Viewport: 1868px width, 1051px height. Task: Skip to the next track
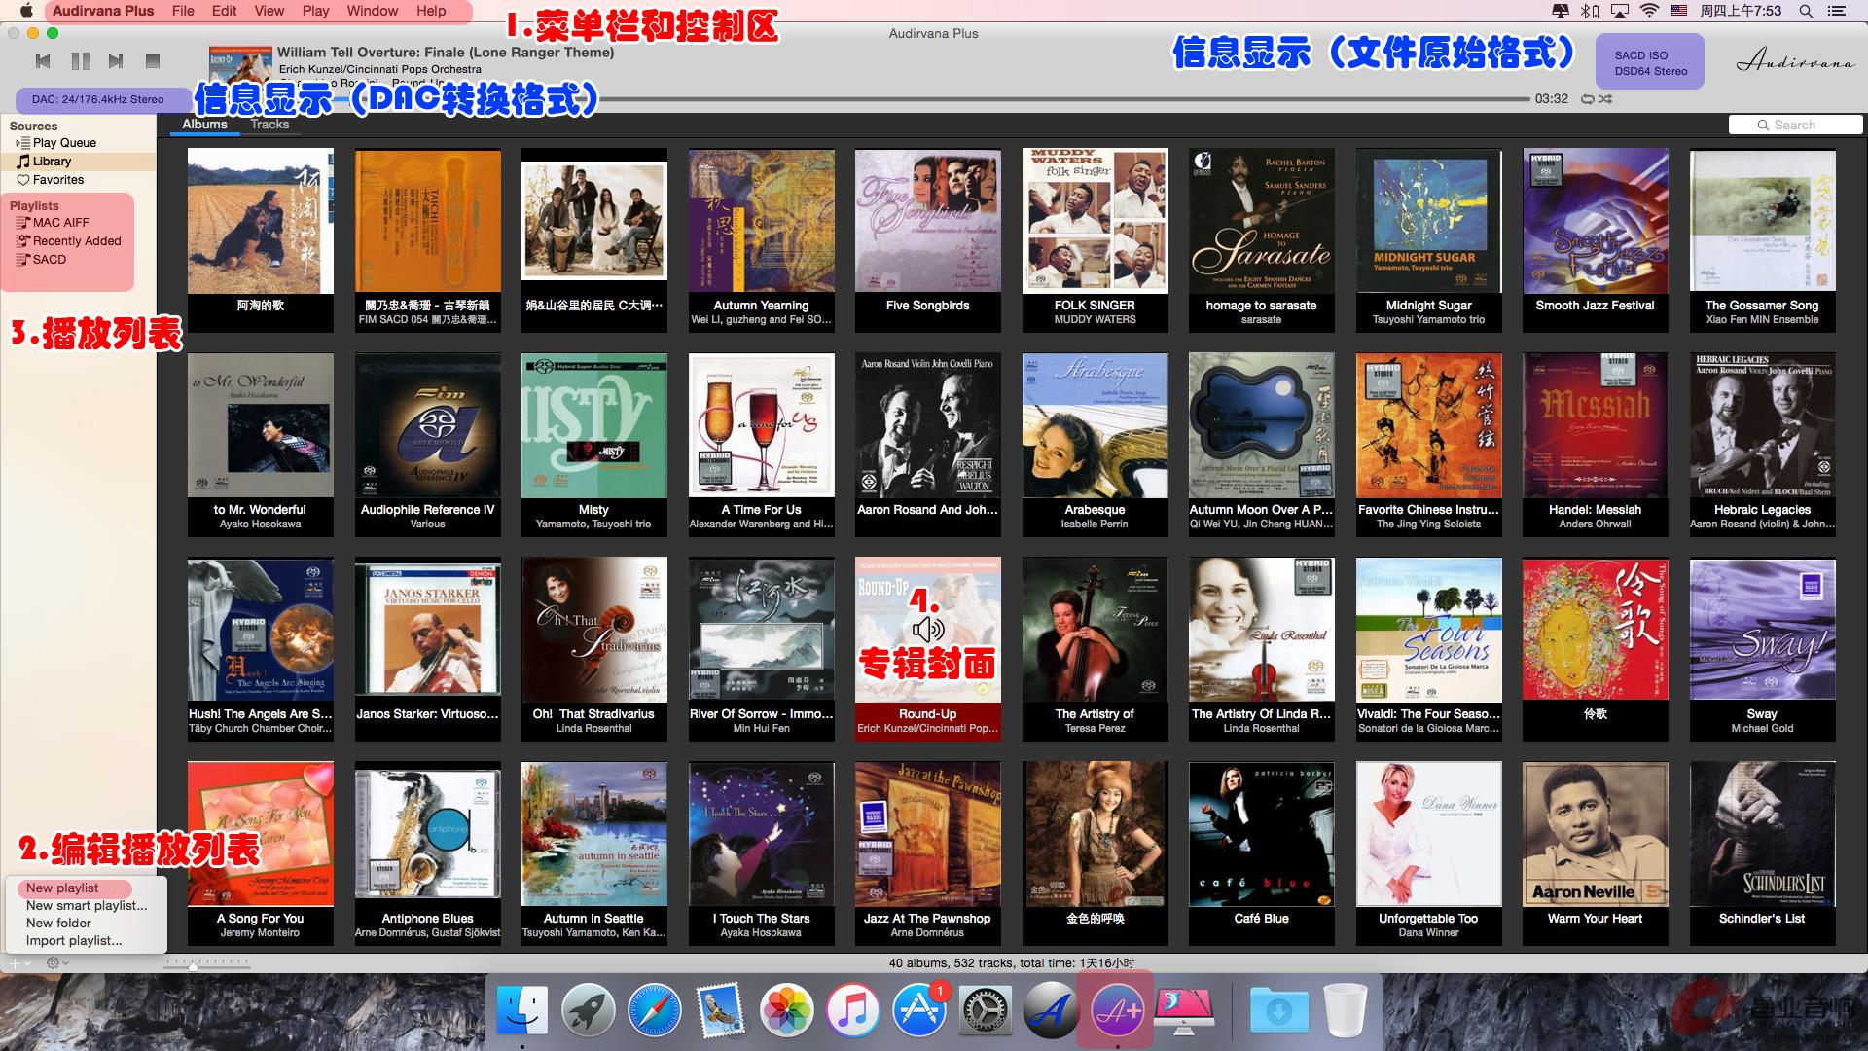(x=116, y=61)
